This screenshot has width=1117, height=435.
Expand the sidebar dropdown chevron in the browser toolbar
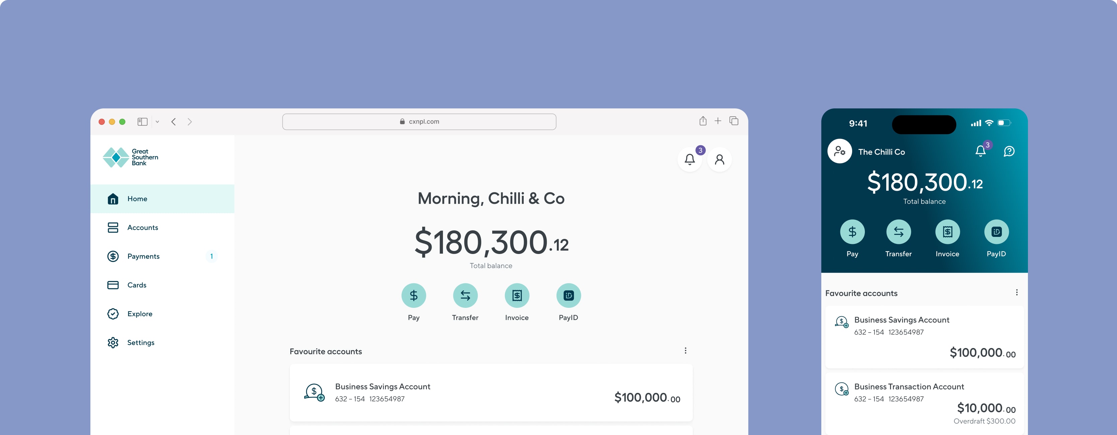pos(157,122)
